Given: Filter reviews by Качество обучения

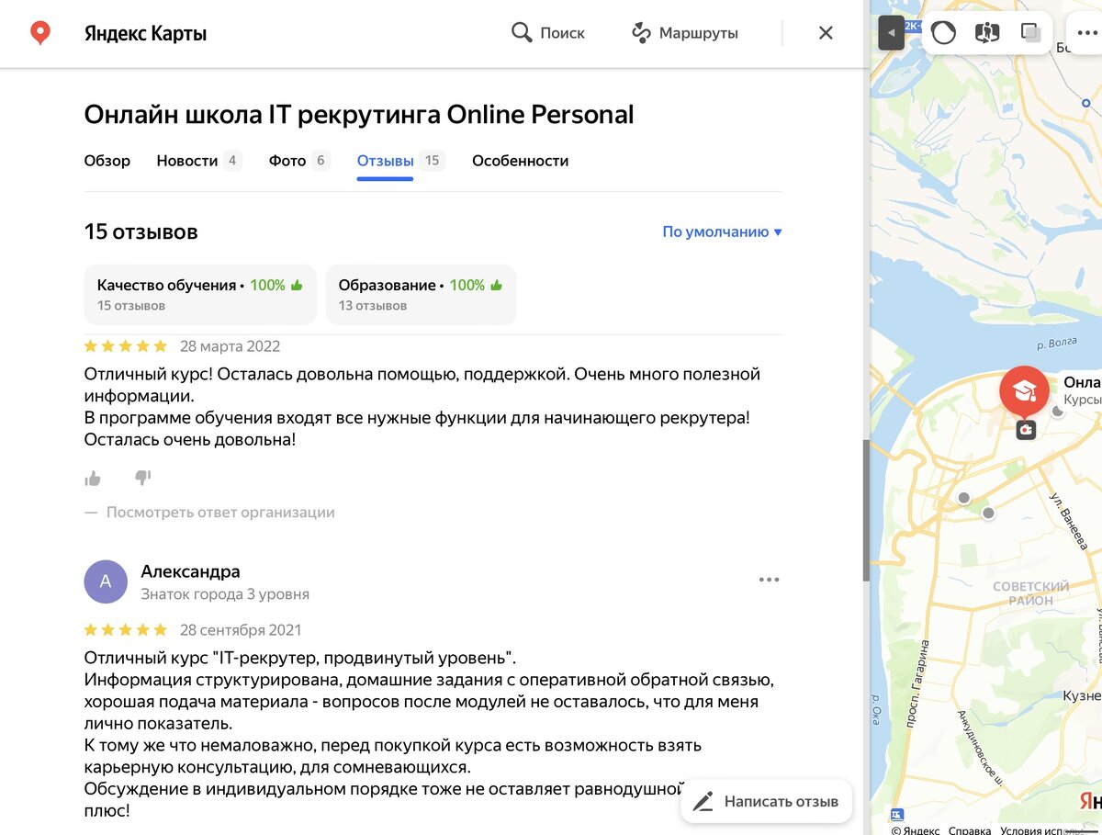Looking at the screenshot, I should (x=200, y=294).
